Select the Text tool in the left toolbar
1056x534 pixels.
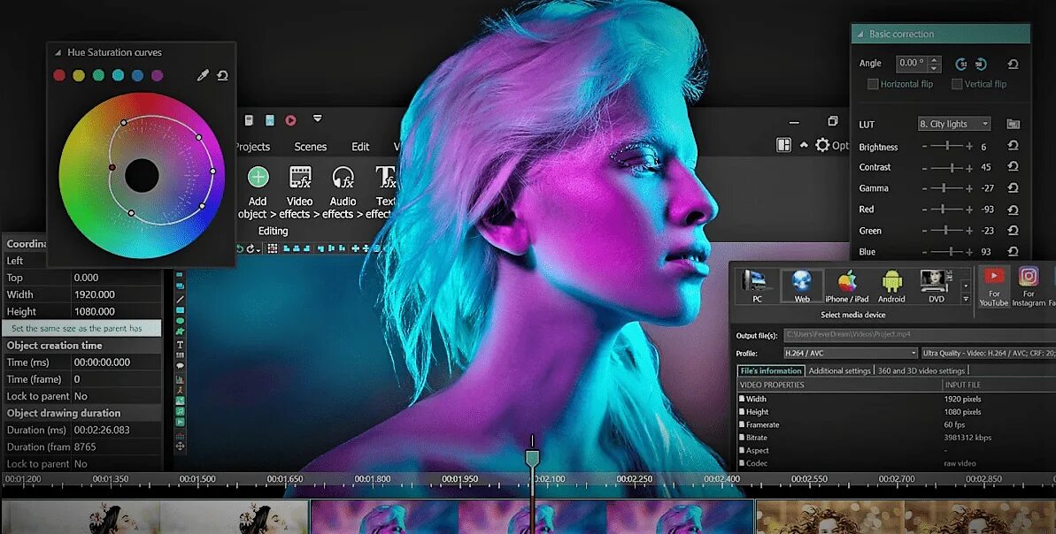click(180, 344)
